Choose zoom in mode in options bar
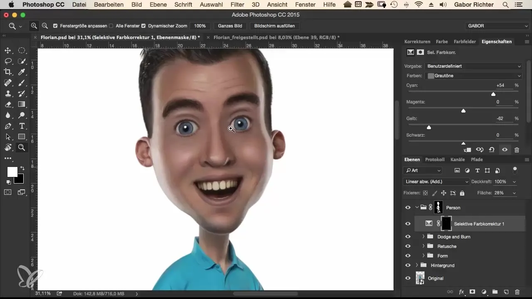The height and width of the screenshot is (299, 532). click(34, 26)
